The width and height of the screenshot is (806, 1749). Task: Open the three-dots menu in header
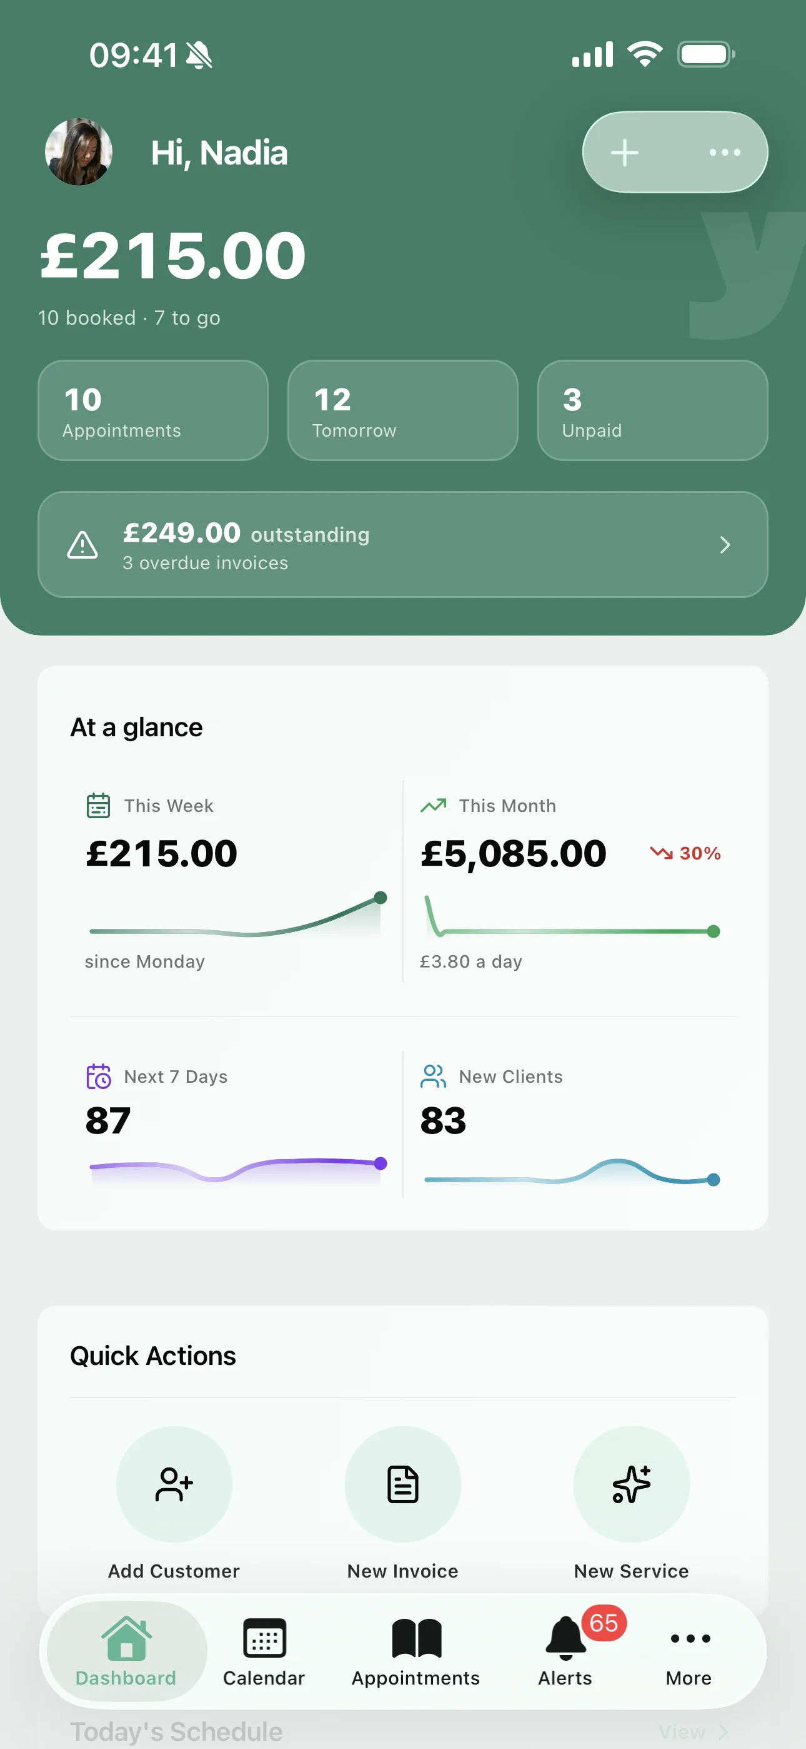[725, 152]
